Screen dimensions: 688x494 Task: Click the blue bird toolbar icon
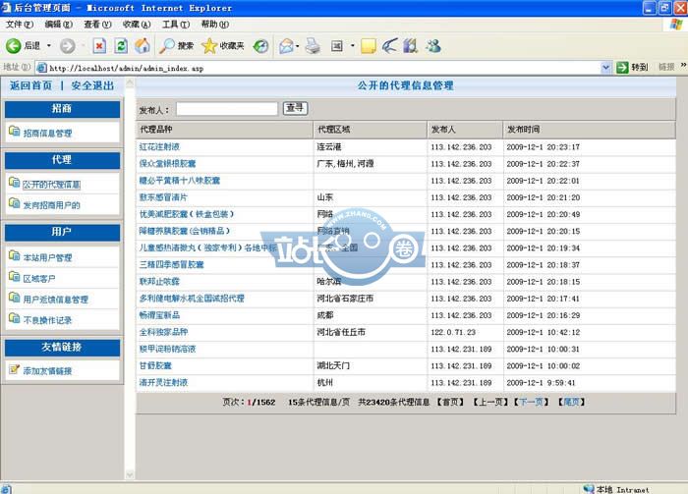(389, 45)
